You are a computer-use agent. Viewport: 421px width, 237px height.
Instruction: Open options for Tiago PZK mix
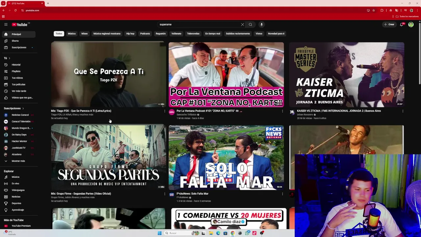click(164, 111)
